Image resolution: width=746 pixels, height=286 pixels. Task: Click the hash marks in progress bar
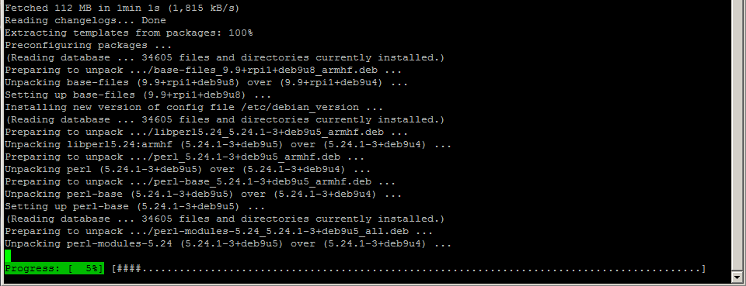point(128,269)
